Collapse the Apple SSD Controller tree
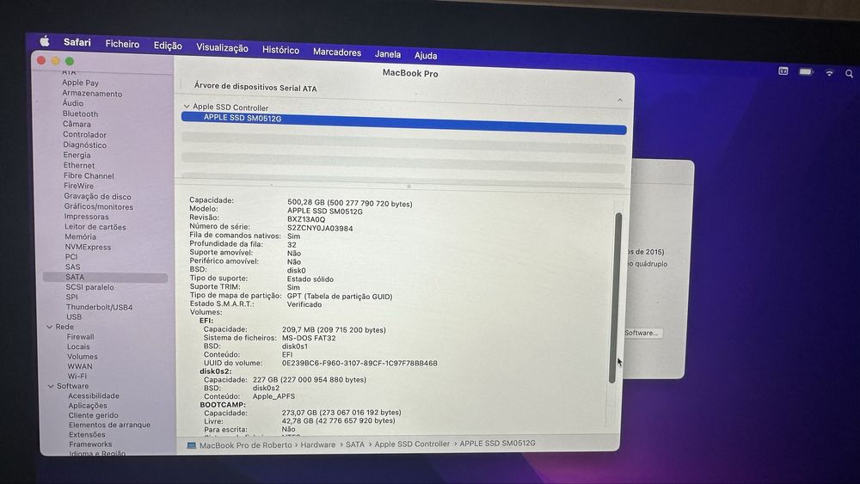Viewport: 860px width, 484px height. tap(187, 107)
